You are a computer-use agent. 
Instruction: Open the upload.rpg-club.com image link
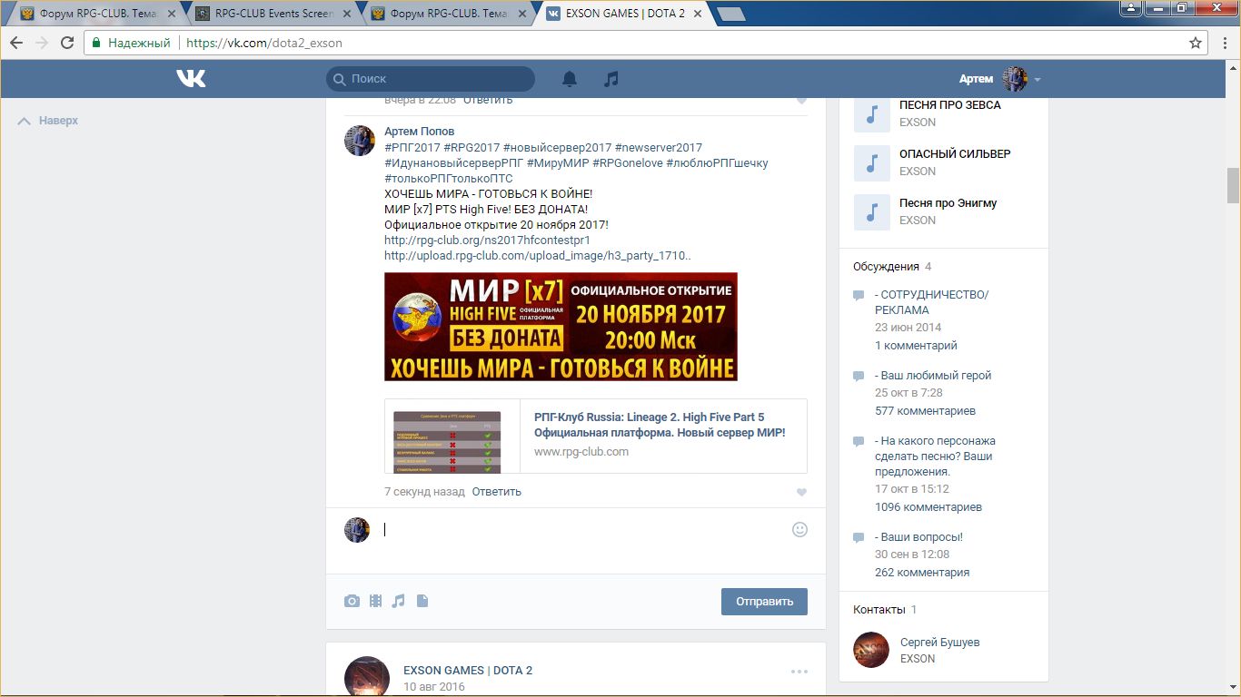tap(538, 256)
